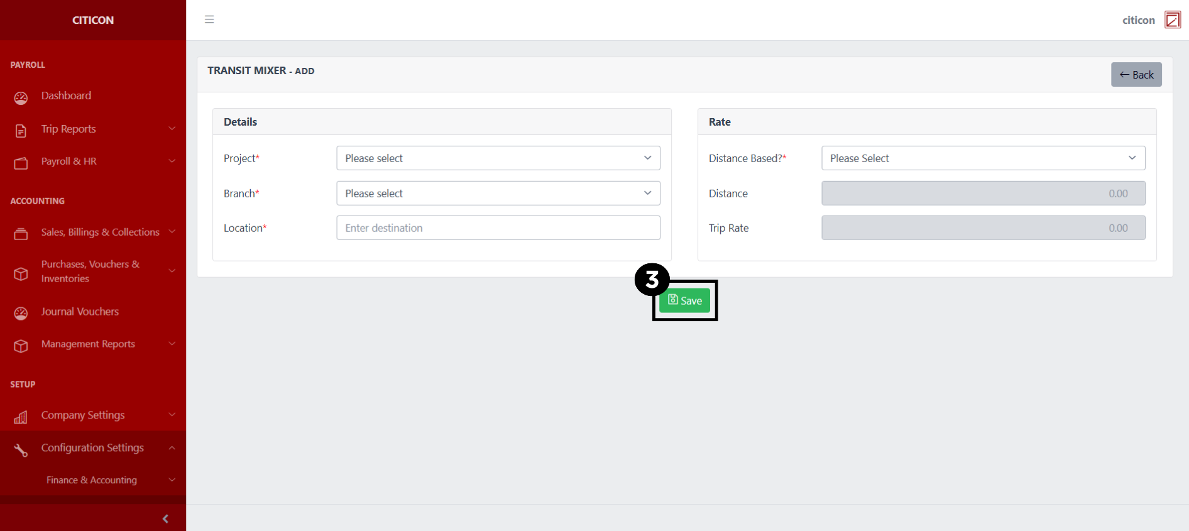Expand Sales, Billings & Collections menu

point(101,233)
